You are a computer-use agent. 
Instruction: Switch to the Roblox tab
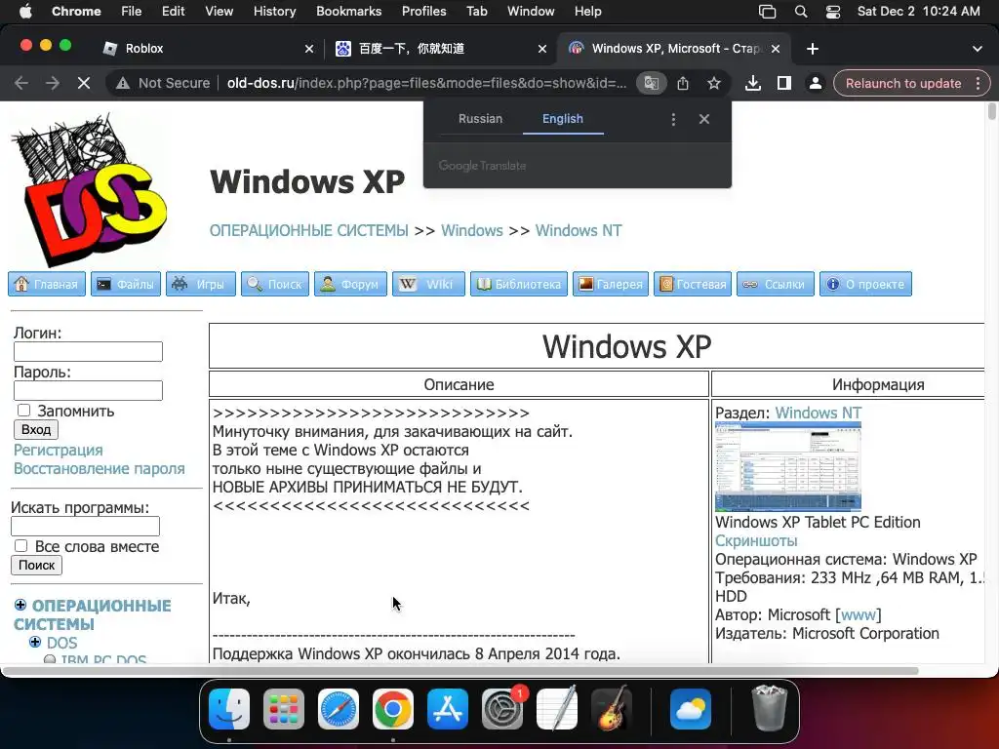tap(209, 49)
